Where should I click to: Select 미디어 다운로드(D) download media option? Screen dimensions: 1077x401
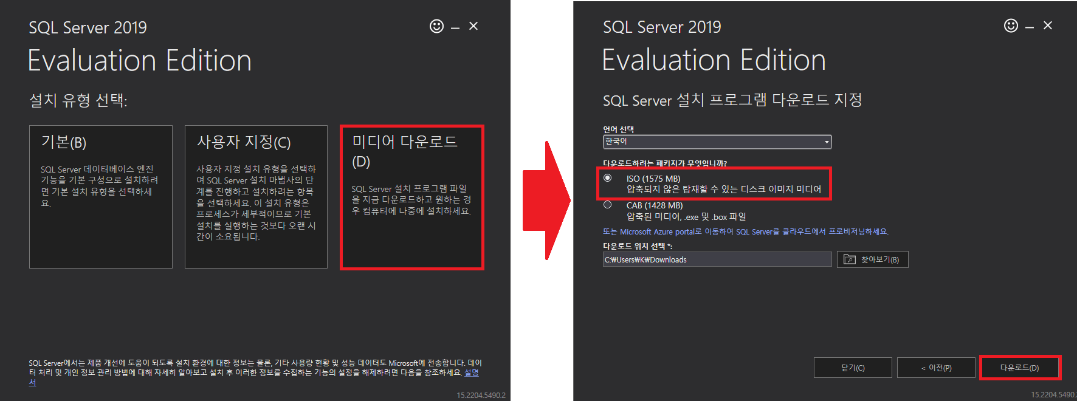click(x=412, y=197)
